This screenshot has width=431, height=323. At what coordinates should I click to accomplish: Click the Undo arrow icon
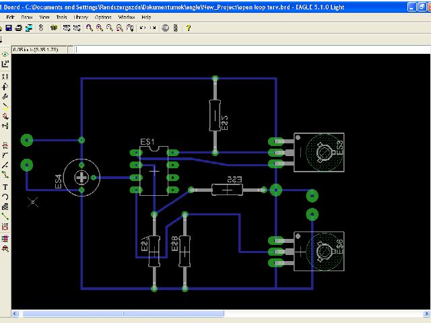142,28
